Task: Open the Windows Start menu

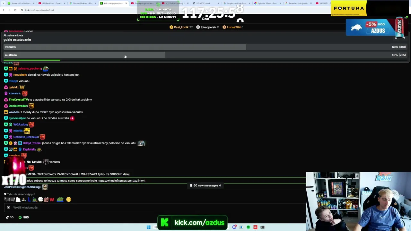Action: click(x=148, y=227)
